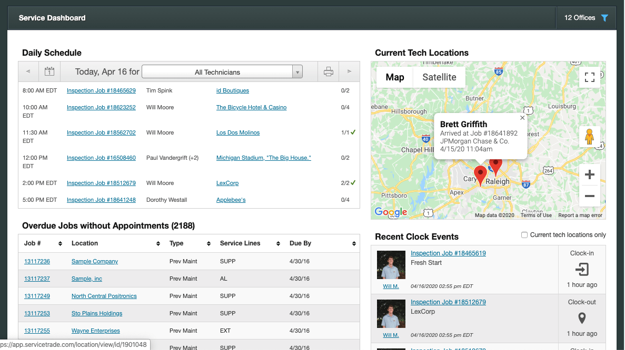Screen dimensions: 625x350
Task: Sort table by Service Lines column
Action: [278, 243]
